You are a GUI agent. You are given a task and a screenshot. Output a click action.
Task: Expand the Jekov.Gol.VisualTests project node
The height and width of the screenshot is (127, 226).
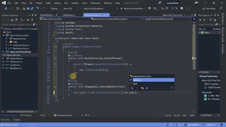[x=3, y=52]
